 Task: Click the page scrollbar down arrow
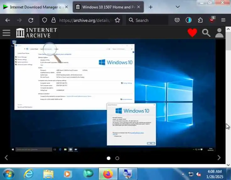tap(228, 165)
